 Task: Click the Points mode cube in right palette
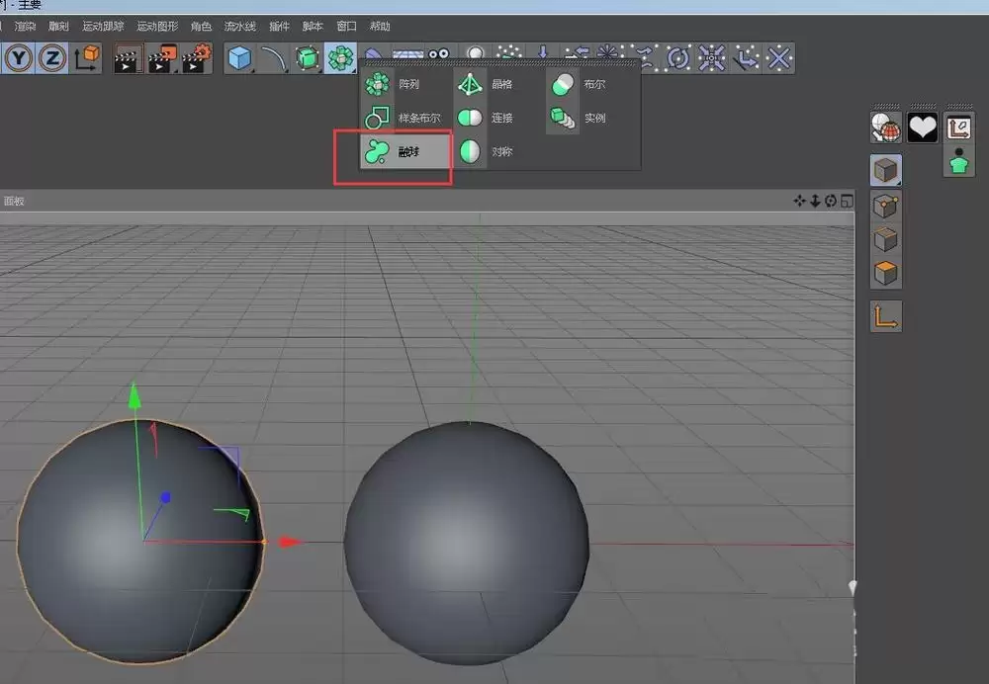(886, 204)
